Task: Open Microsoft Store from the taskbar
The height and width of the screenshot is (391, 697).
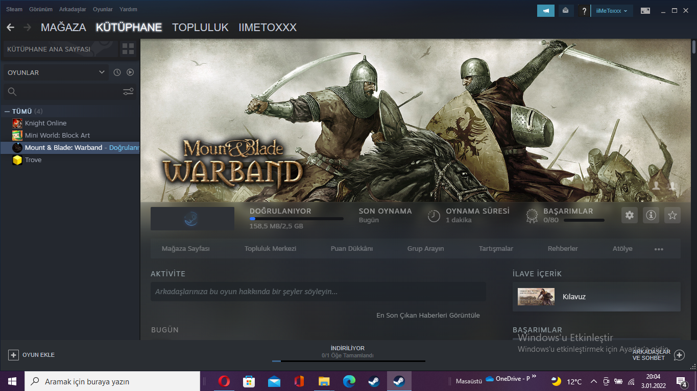Action: tap(249, 381)
